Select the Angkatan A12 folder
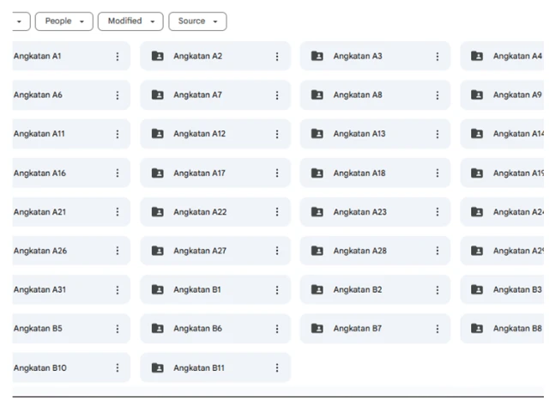The width and height of the screenshot is (549, 412). click(x=215, y=134)
